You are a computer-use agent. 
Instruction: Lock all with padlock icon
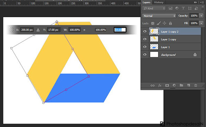[170, 23]
